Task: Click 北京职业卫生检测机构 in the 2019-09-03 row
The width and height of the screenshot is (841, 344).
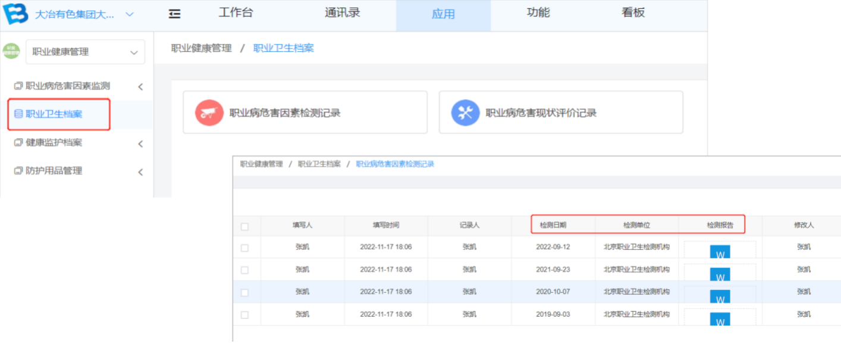Action: pyautogui.click(x=636, y=314)
